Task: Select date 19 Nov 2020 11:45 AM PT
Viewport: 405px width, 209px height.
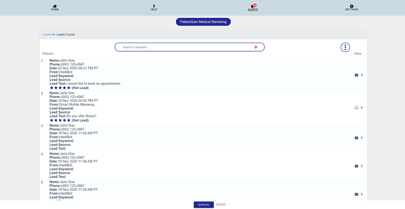Action: (x=78, y=133)
